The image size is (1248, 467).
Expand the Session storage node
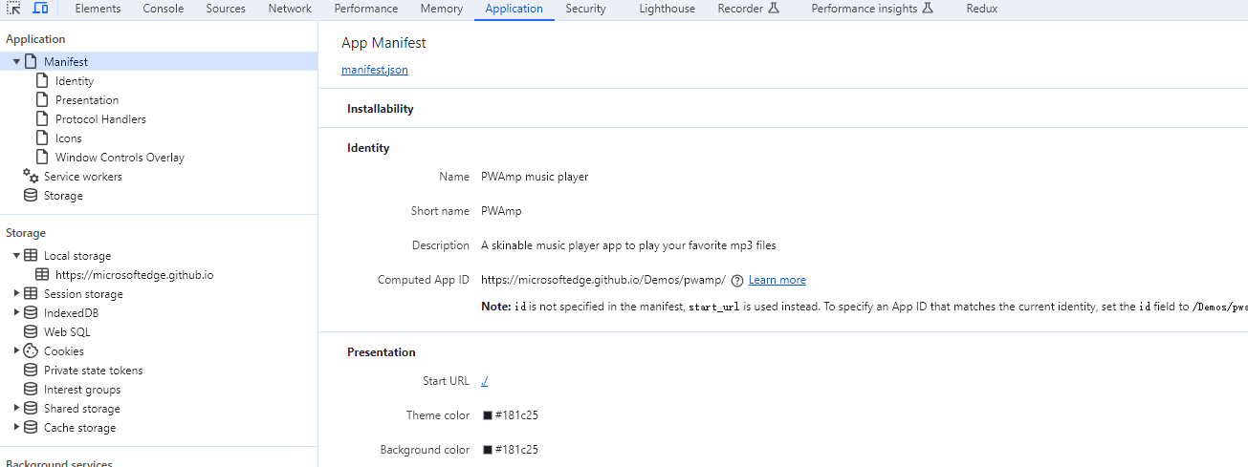(x=17, y=293)
